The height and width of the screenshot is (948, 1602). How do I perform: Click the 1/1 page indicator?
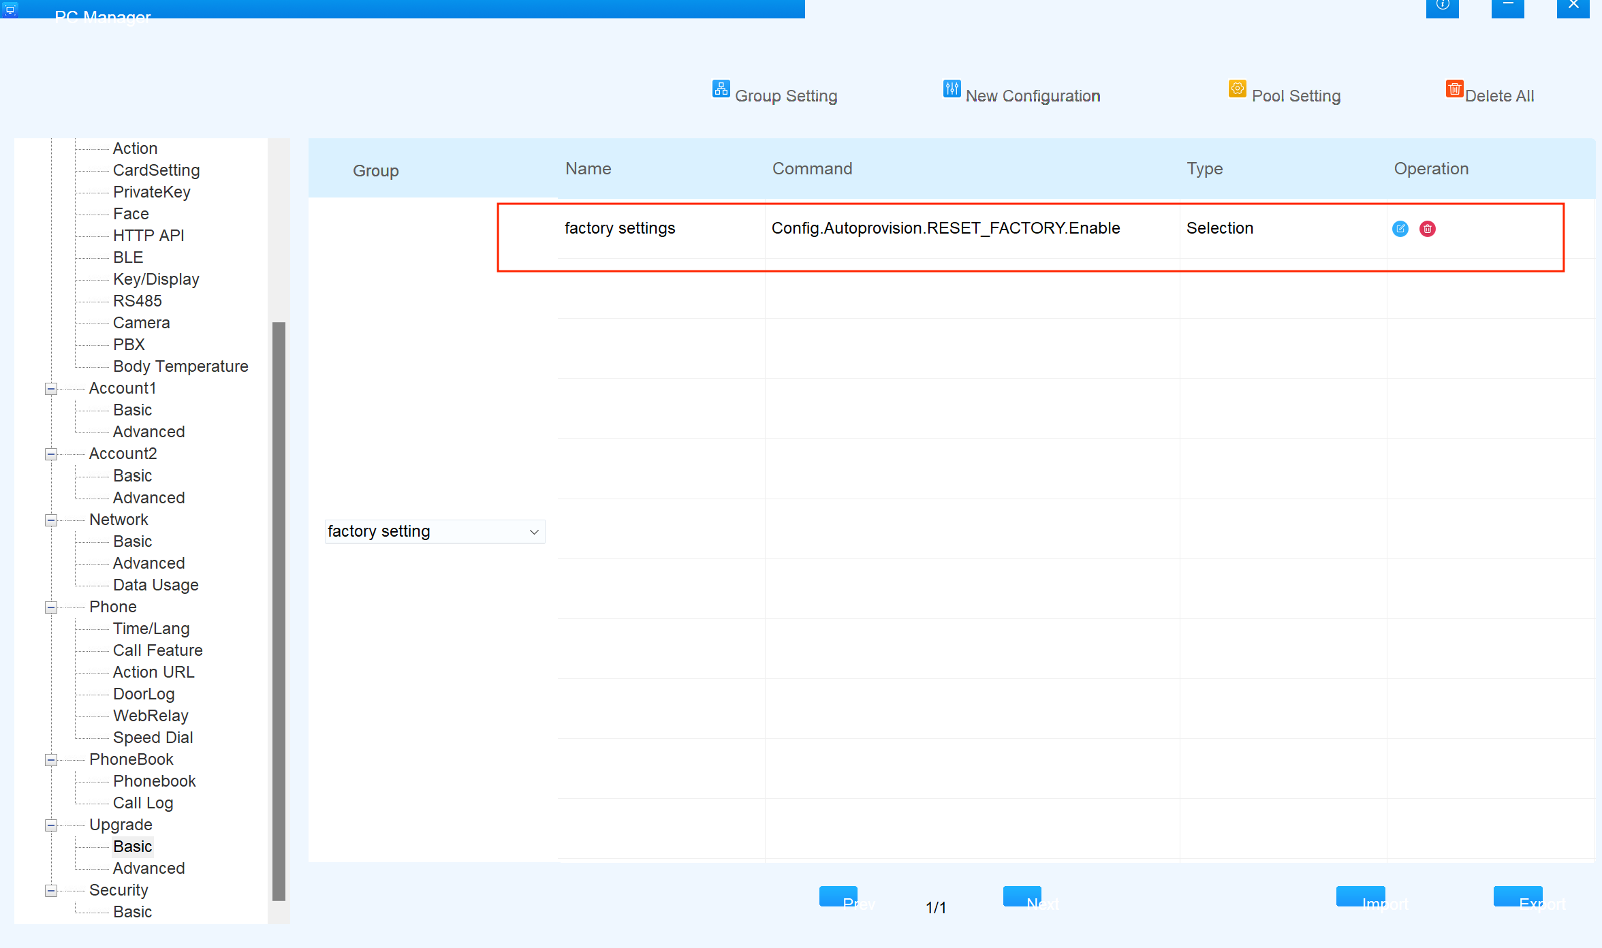pyautogui.click(x=936, y=908)
